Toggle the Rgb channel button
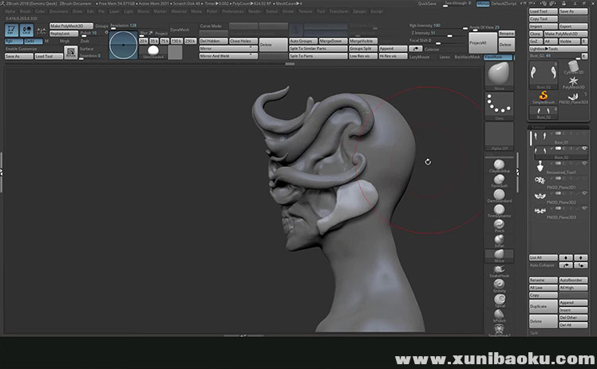Screen dimensions: 597x369 (x=13, y=41)
